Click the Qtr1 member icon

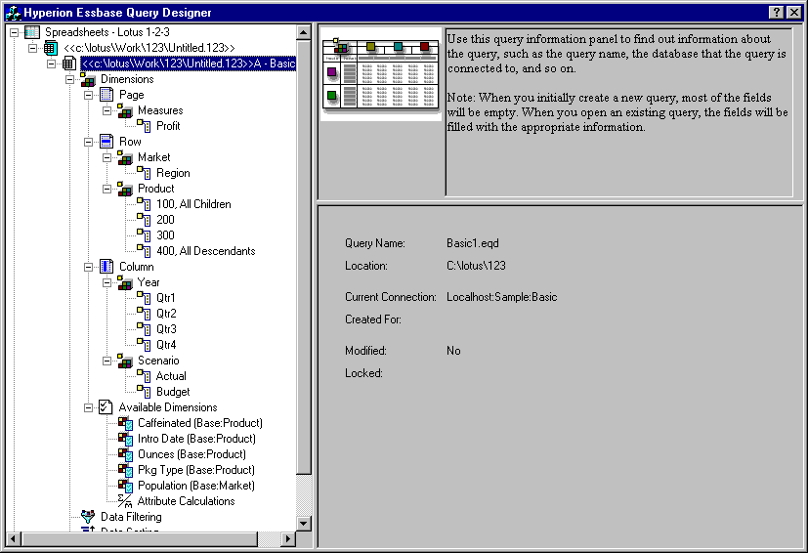pyautogui.click(x=144, y=298)
